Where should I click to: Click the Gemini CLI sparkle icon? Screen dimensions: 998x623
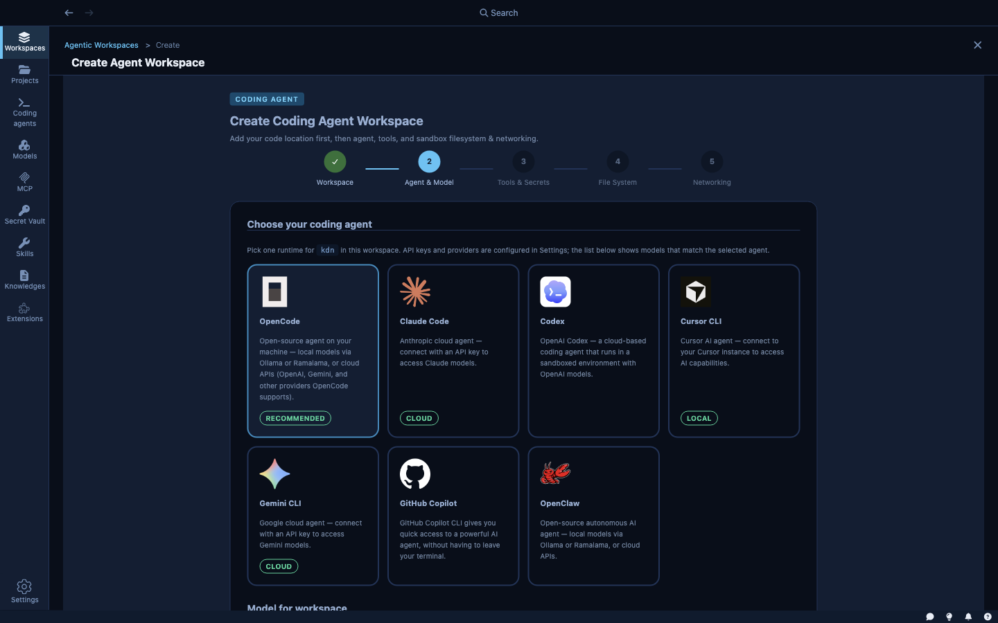click(274, 474)
